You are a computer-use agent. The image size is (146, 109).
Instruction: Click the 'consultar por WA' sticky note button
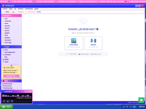click(x=11, y=76)
